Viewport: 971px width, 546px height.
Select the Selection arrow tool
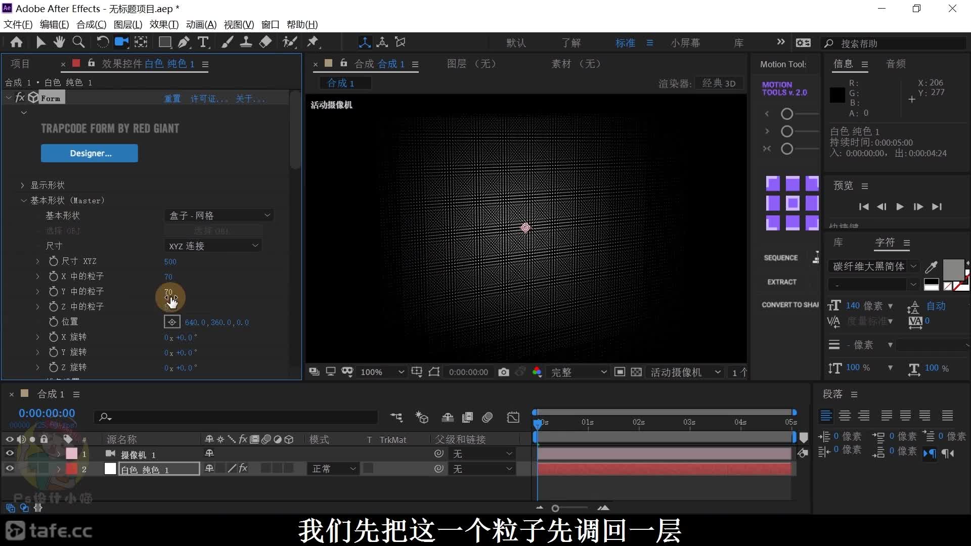tap(40, 42)
